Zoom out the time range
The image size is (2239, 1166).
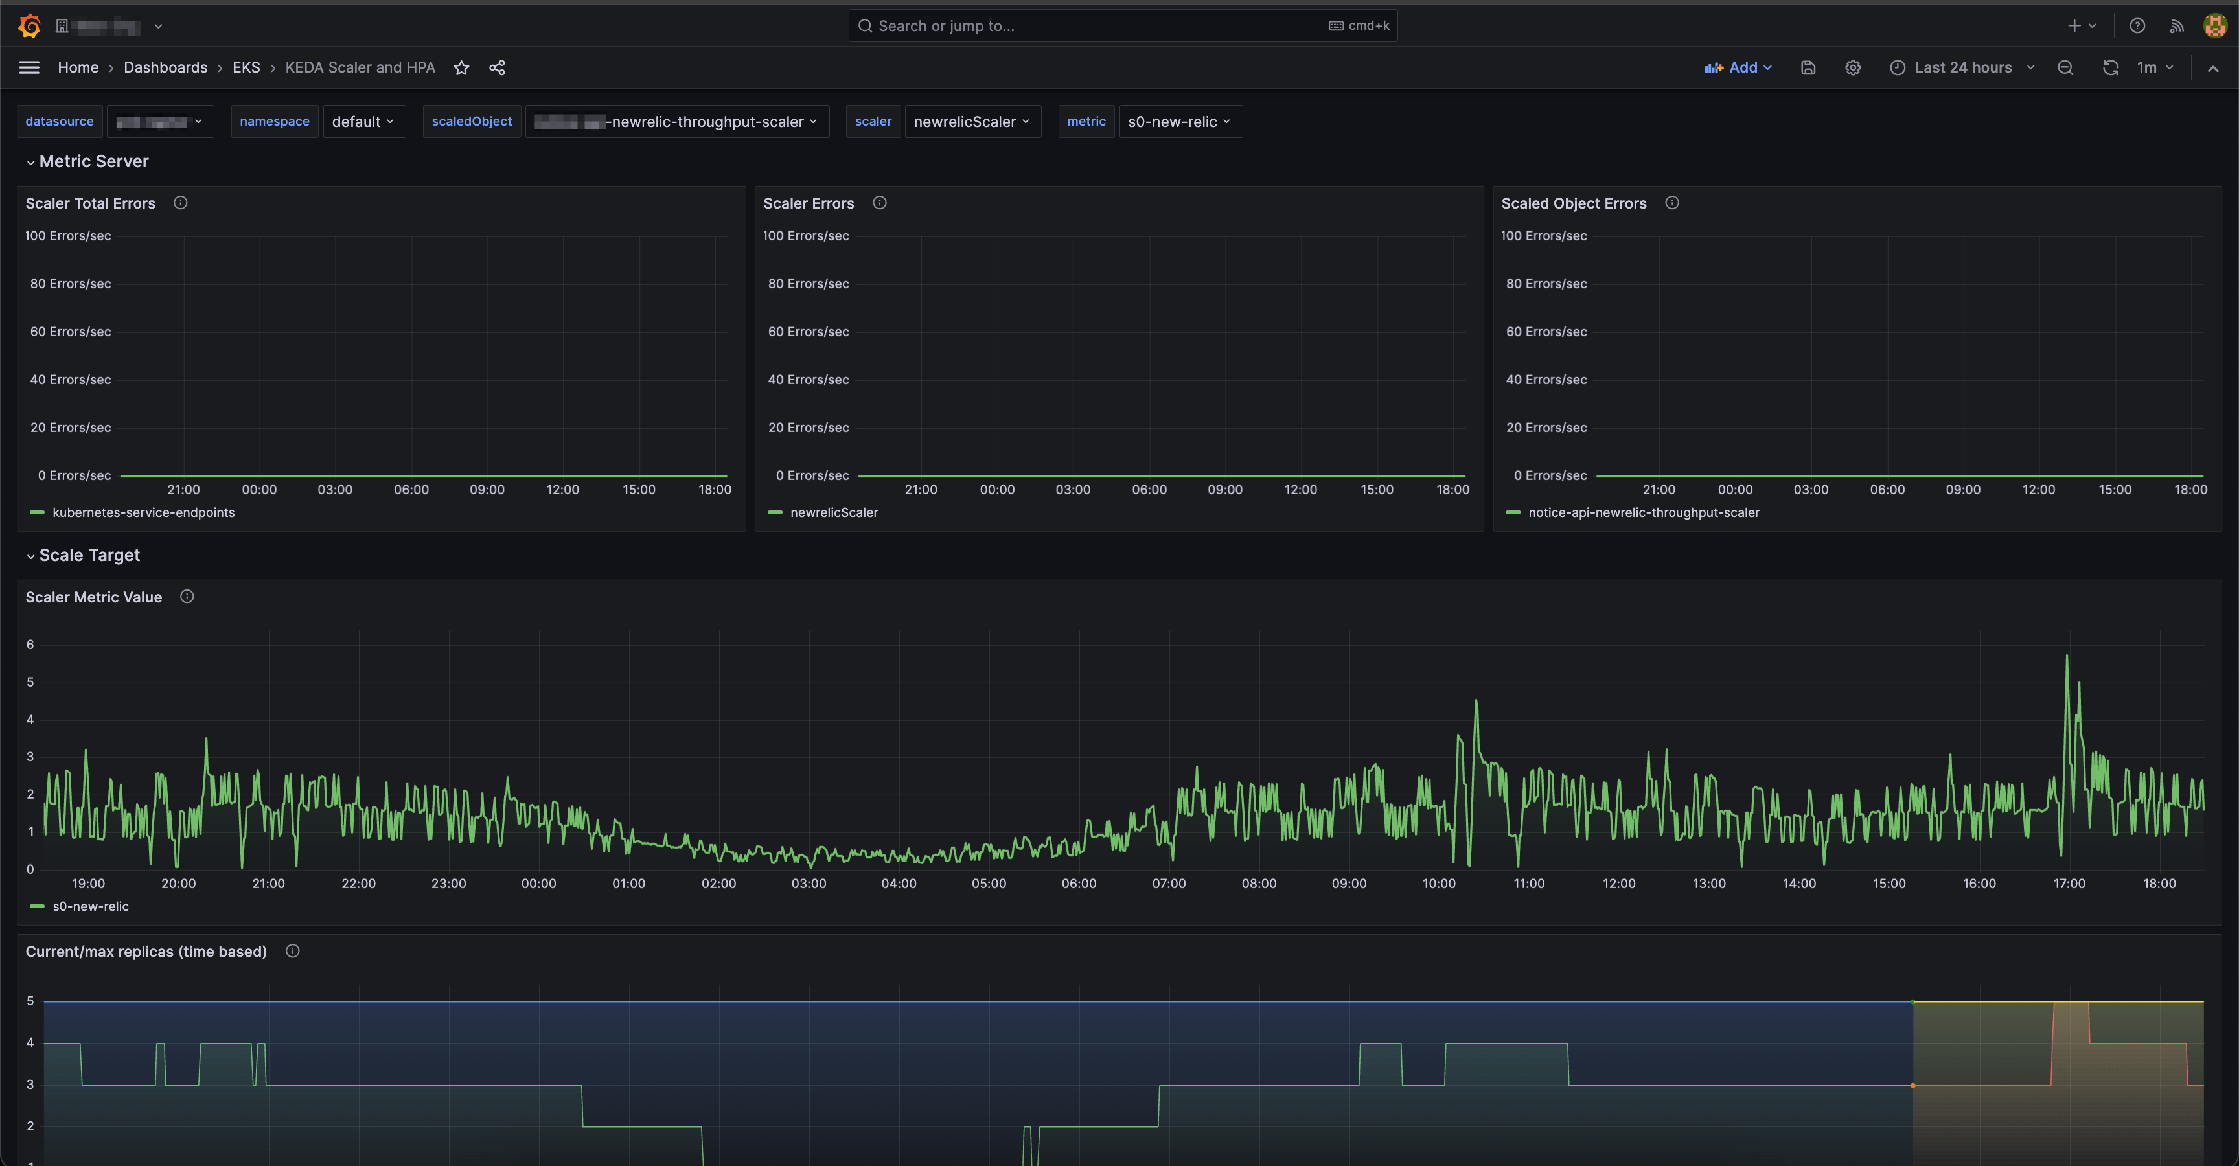(x=2066, y=67)
